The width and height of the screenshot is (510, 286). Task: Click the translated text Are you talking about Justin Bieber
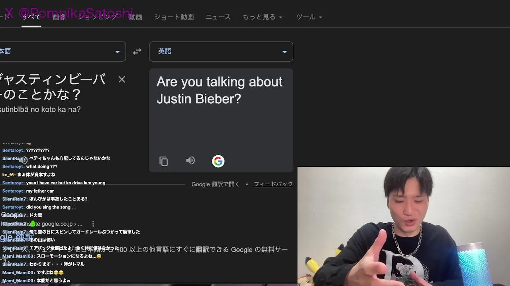220,90
